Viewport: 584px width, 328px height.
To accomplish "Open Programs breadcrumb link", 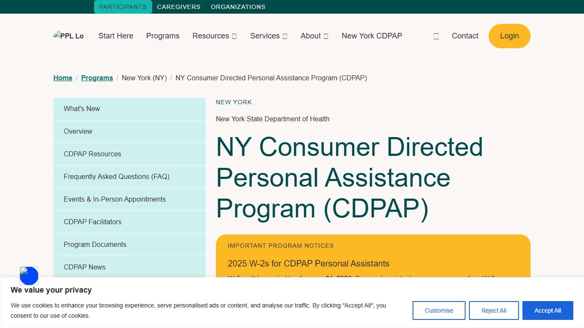I will click(x=97, y=78).
